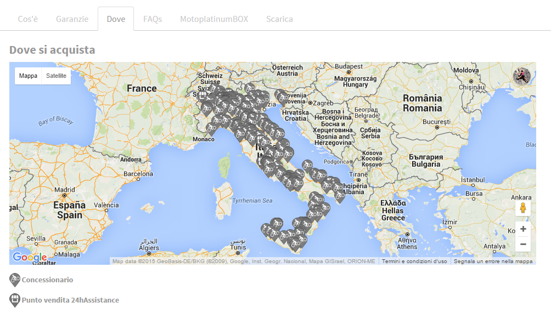Select the yellow Street View pegman icon
The image size is (551, 313).
click(x=523, y=208)
